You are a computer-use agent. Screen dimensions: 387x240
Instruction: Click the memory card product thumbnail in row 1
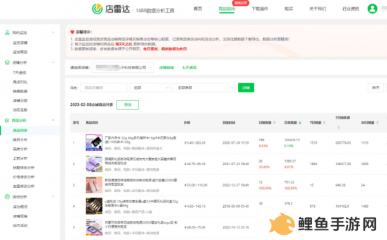tap(94, 143)
